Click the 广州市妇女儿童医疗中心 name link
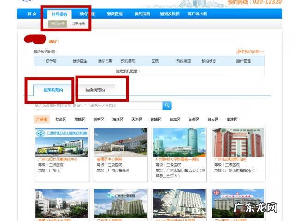 [58, 159]
